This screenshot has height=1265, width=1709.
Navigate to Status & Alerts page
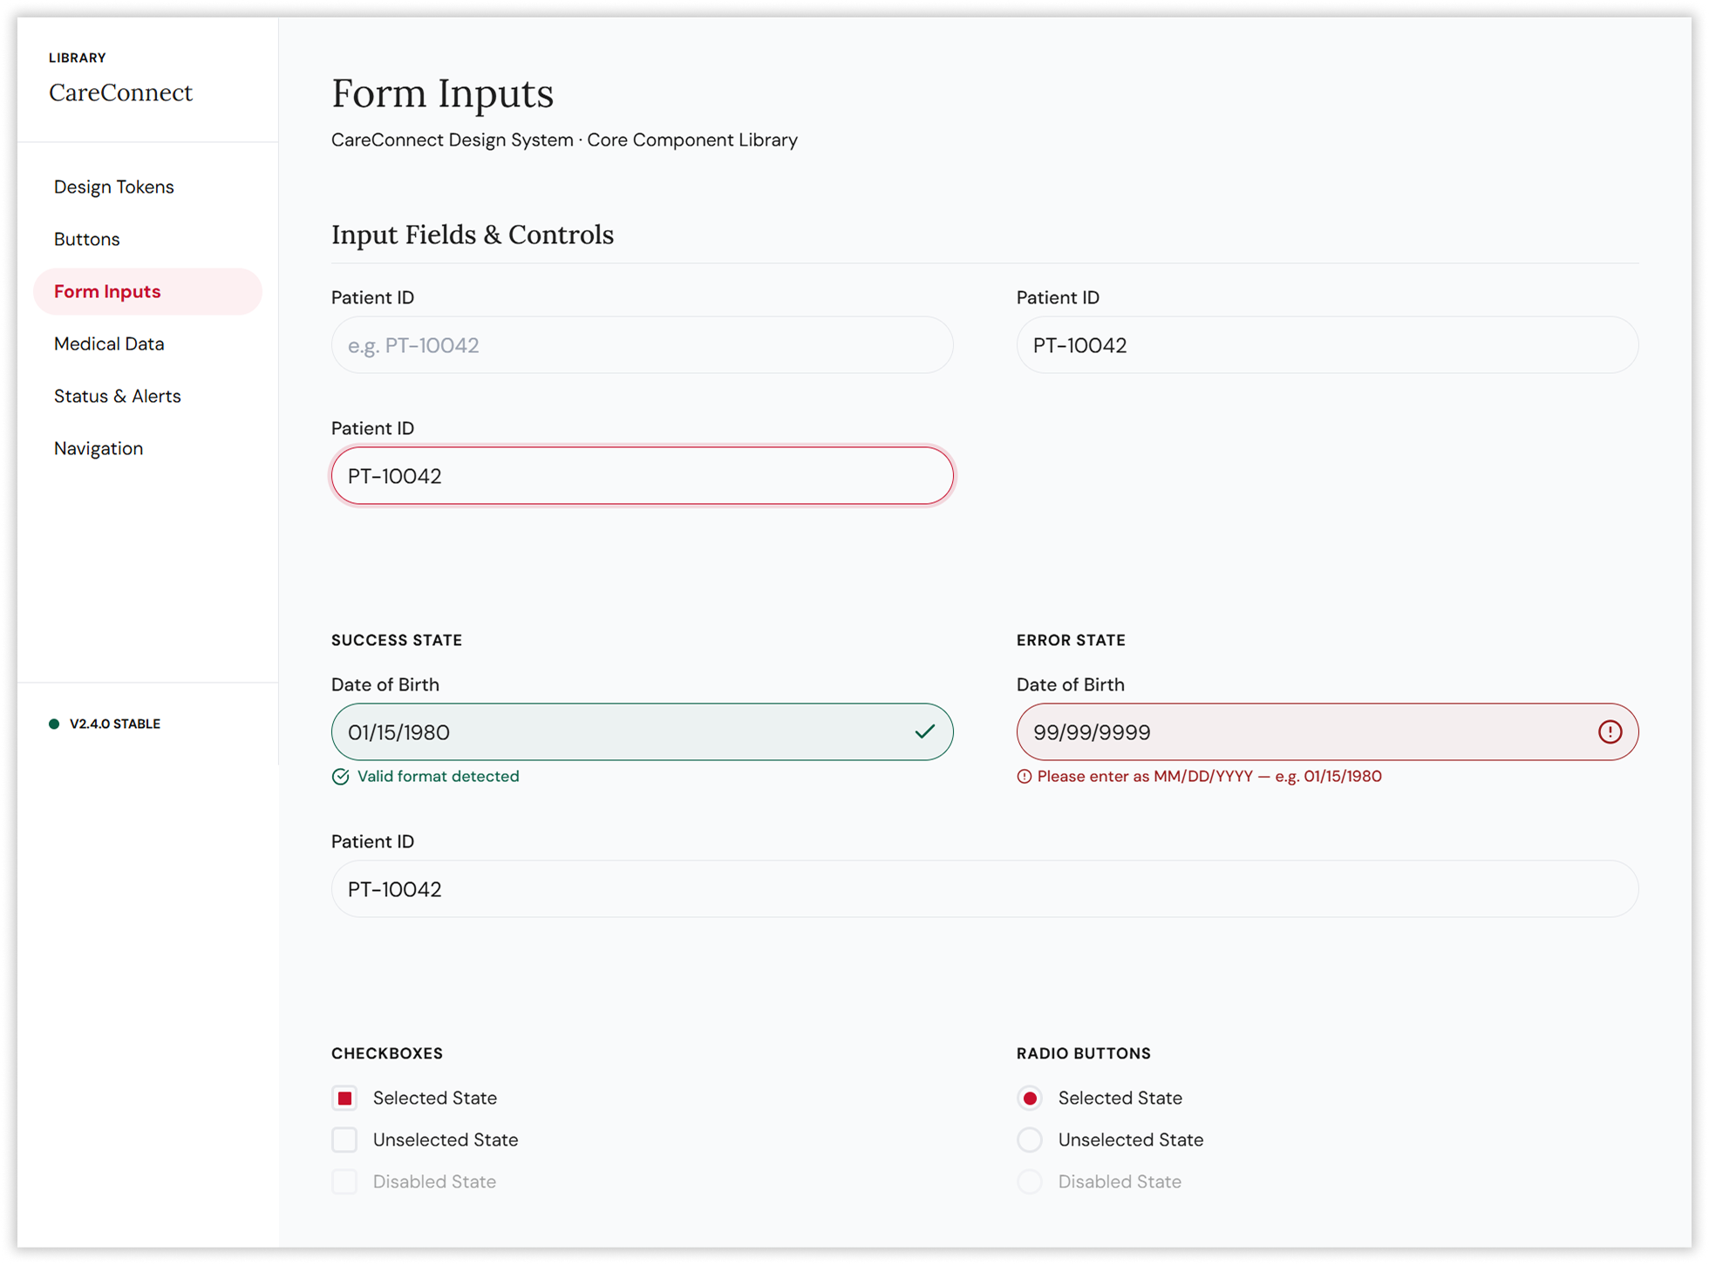coord(118,396)
